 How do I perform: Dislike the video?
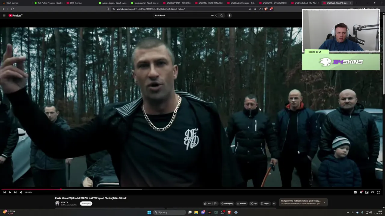215,203
